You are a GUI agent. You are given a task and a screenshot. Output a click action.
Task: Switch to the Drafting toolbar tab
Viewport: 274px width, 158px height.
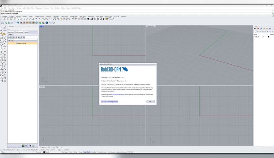click(117, 16)
